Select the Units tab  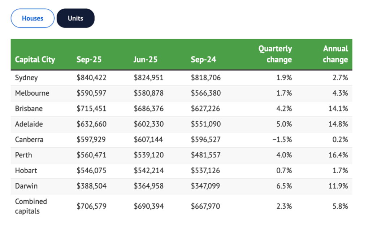point(75,18)
